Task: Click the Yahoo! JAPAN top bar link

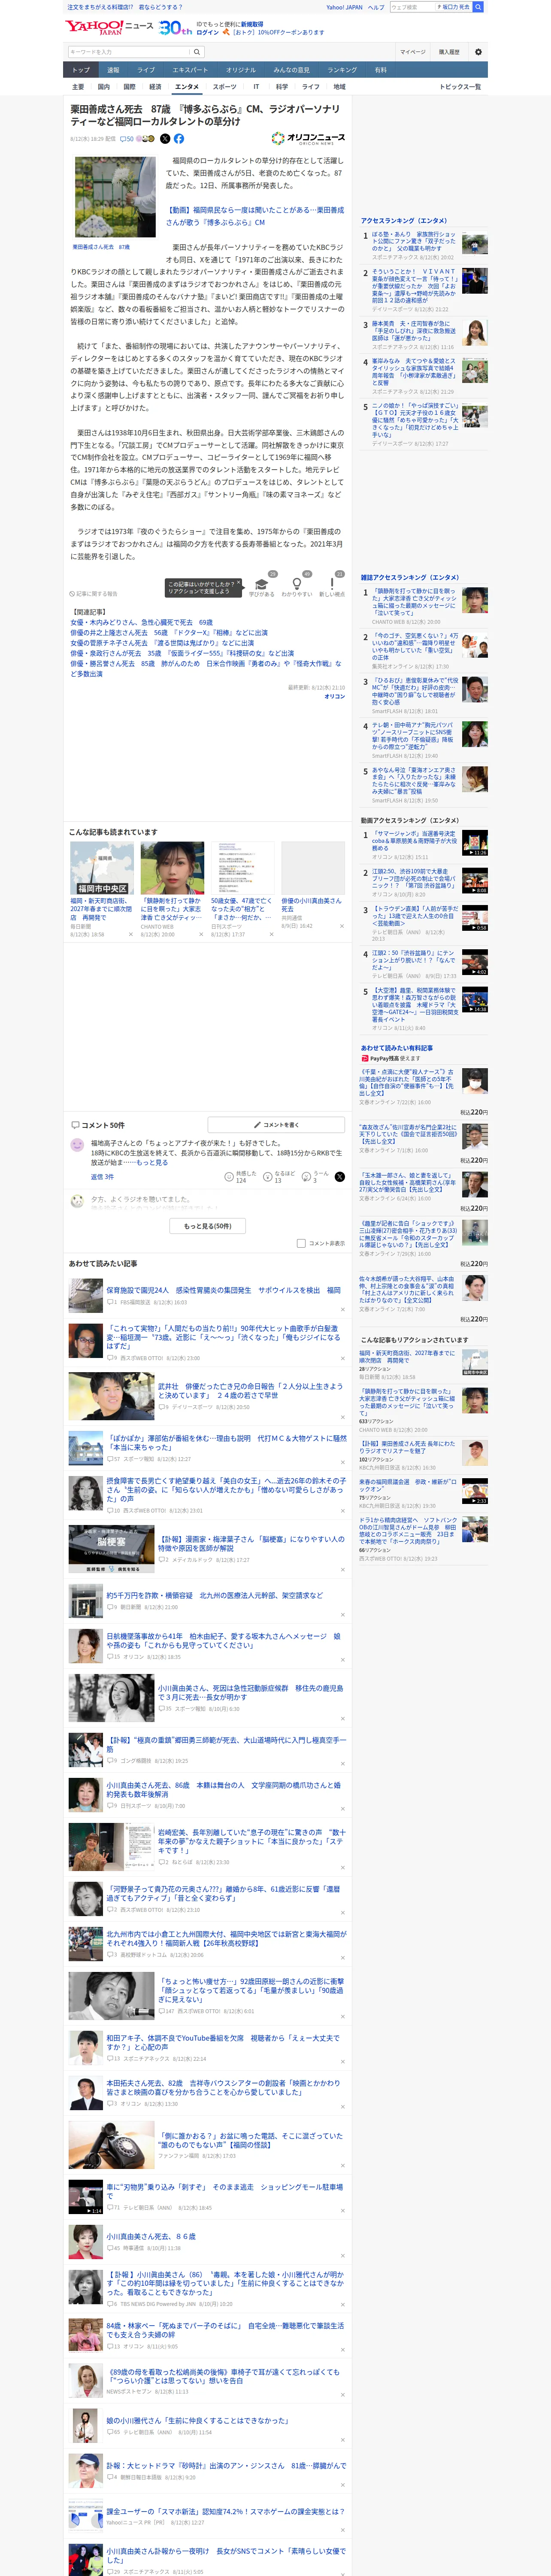Action: click(344, 7)
